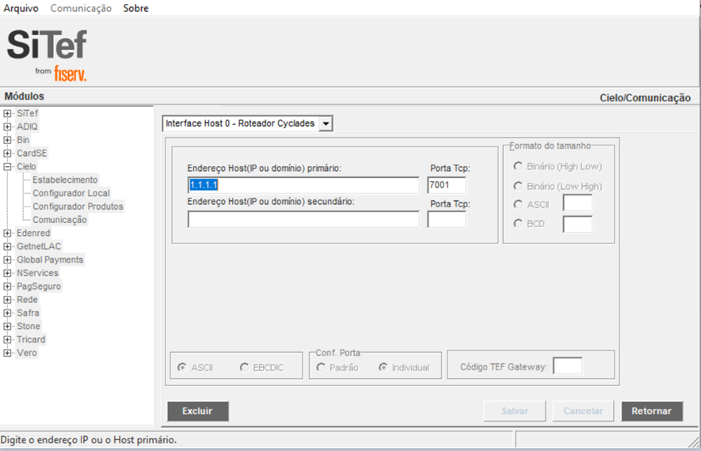
Task: Click the primary Porta Tcp field
Action: click(x=447, y=185)
